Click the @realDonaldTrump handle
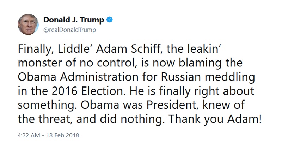Image resolution: width=282 pixels, height=148 pixels. pos(69,30)
